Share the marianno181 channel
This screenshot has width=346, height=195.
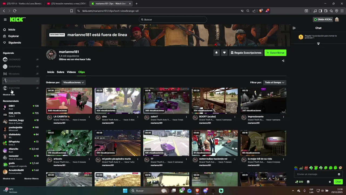tap(283, 61)
